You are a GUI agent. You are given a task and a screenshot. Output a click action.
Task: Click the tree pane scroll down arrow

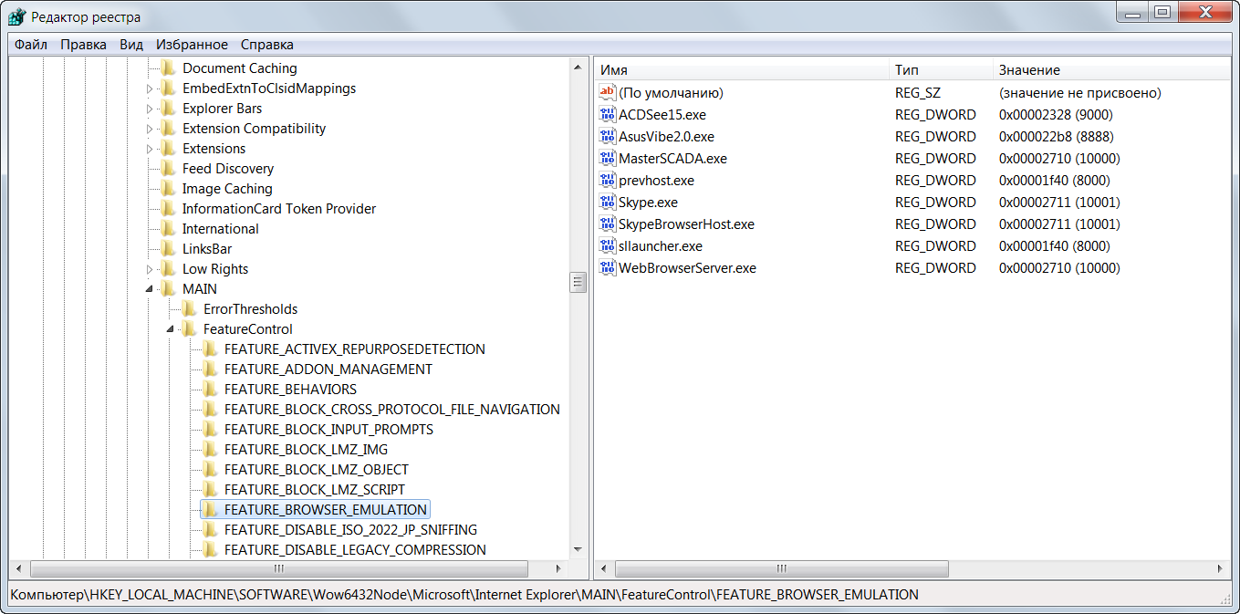(578, 549)
